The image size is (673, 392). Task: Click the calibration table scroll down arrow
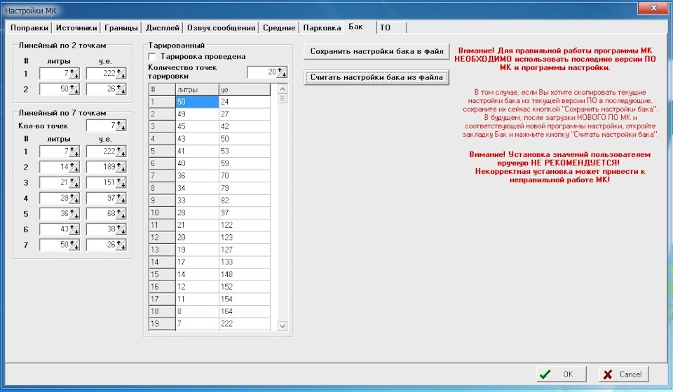pyautogui.click(x=283, y=326)
